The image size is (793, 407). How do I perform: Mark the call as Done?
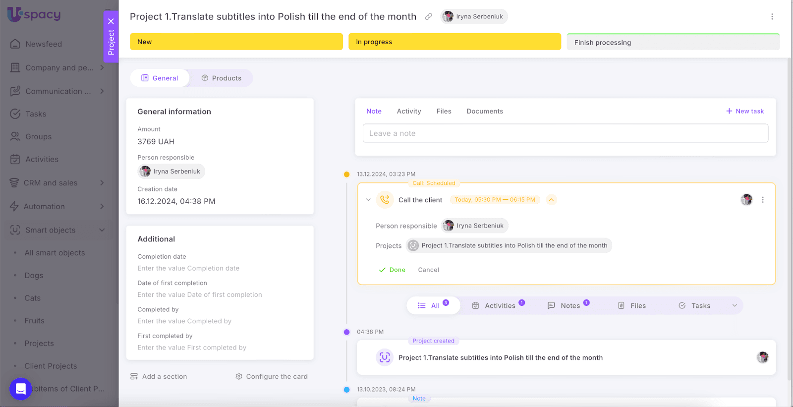(x=392, y=270)
